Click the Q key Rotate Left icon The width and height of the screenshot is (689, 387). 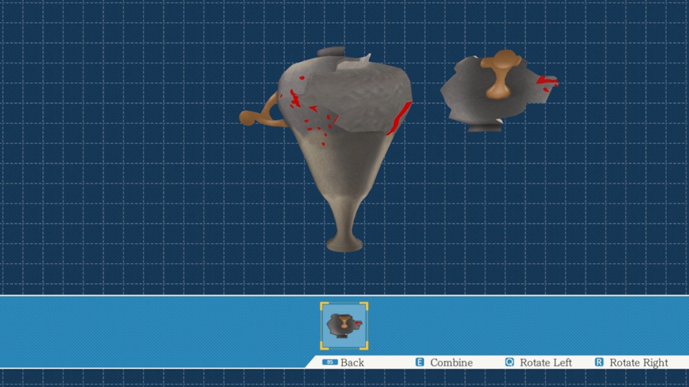509,362
